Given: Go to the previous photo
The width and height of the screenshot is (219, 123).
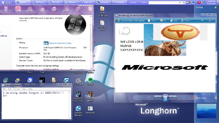Looking at the screenshot, I should coord(158,98).
